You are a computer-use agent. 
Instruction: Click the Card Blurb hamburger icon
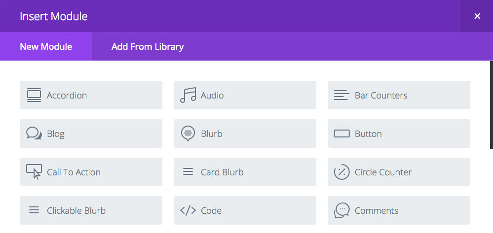188,172
